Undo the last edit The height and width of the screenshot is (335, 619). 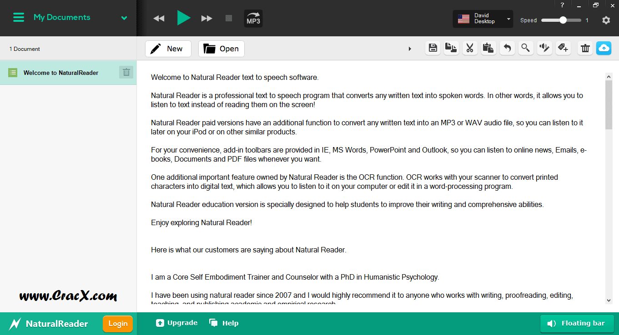coord(507,48)
